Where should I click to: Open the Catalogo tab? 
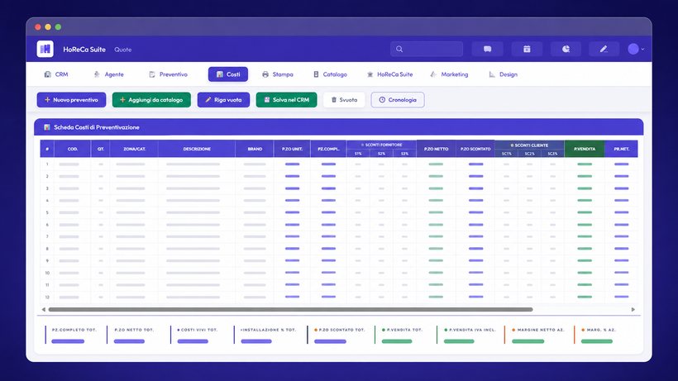(331, 74)
